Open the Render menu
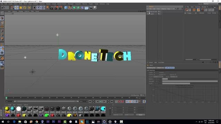The height and width of the screenshot is (124, 221). click(x=48, y=4)
